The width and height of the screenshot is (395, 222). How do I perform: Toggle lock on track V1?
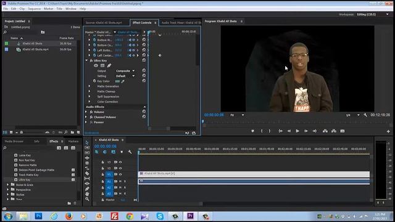[x=102, y=175]
